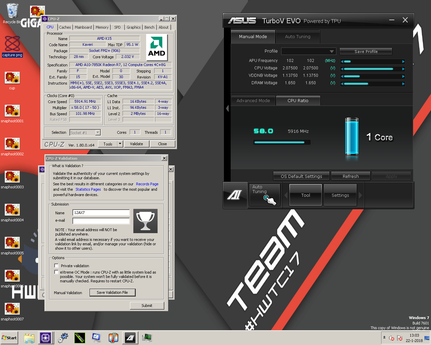The height and width of the screenshot is (345, 431).
Task: Click the muted volume tray icon
Action: tap(392, 338)
